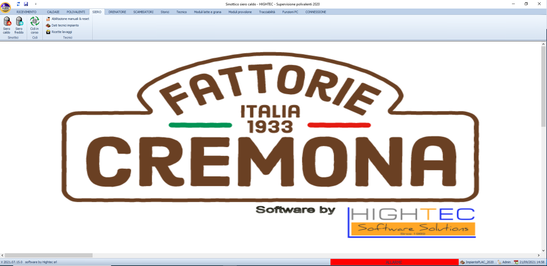This screenshot has height=266, width=547.
Task: Switch to the CALDAIE tab
Action: point(53,12)
